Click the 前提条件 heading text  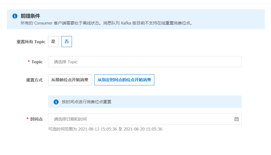(x=30, y=16)
